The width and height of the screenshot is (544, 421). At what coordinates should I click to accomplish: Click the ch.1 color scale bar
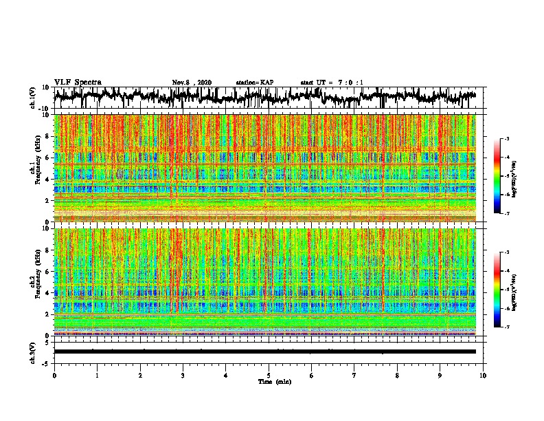[x=497, y=176]
